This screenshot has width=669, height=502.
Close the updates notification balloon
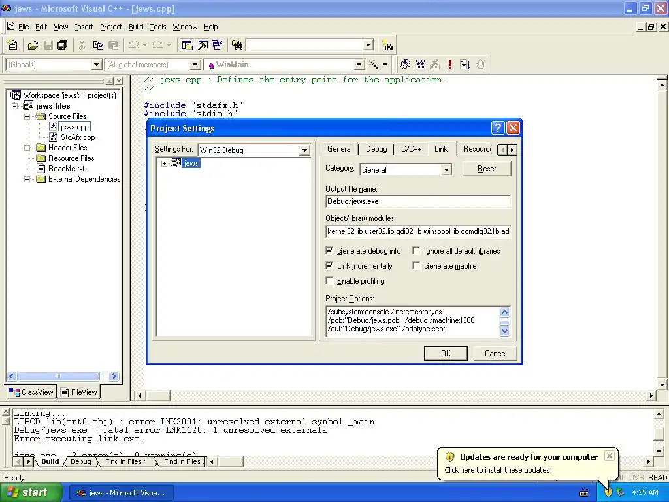point(610,456)
